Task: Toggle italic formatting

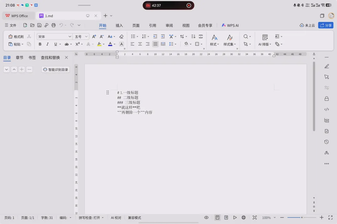Action: point(47,44)
